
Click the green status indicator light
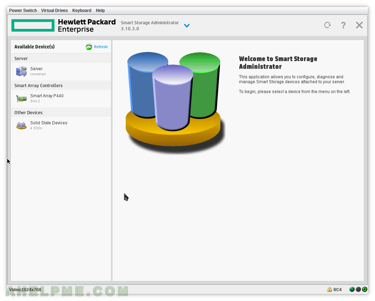[352, 289]
